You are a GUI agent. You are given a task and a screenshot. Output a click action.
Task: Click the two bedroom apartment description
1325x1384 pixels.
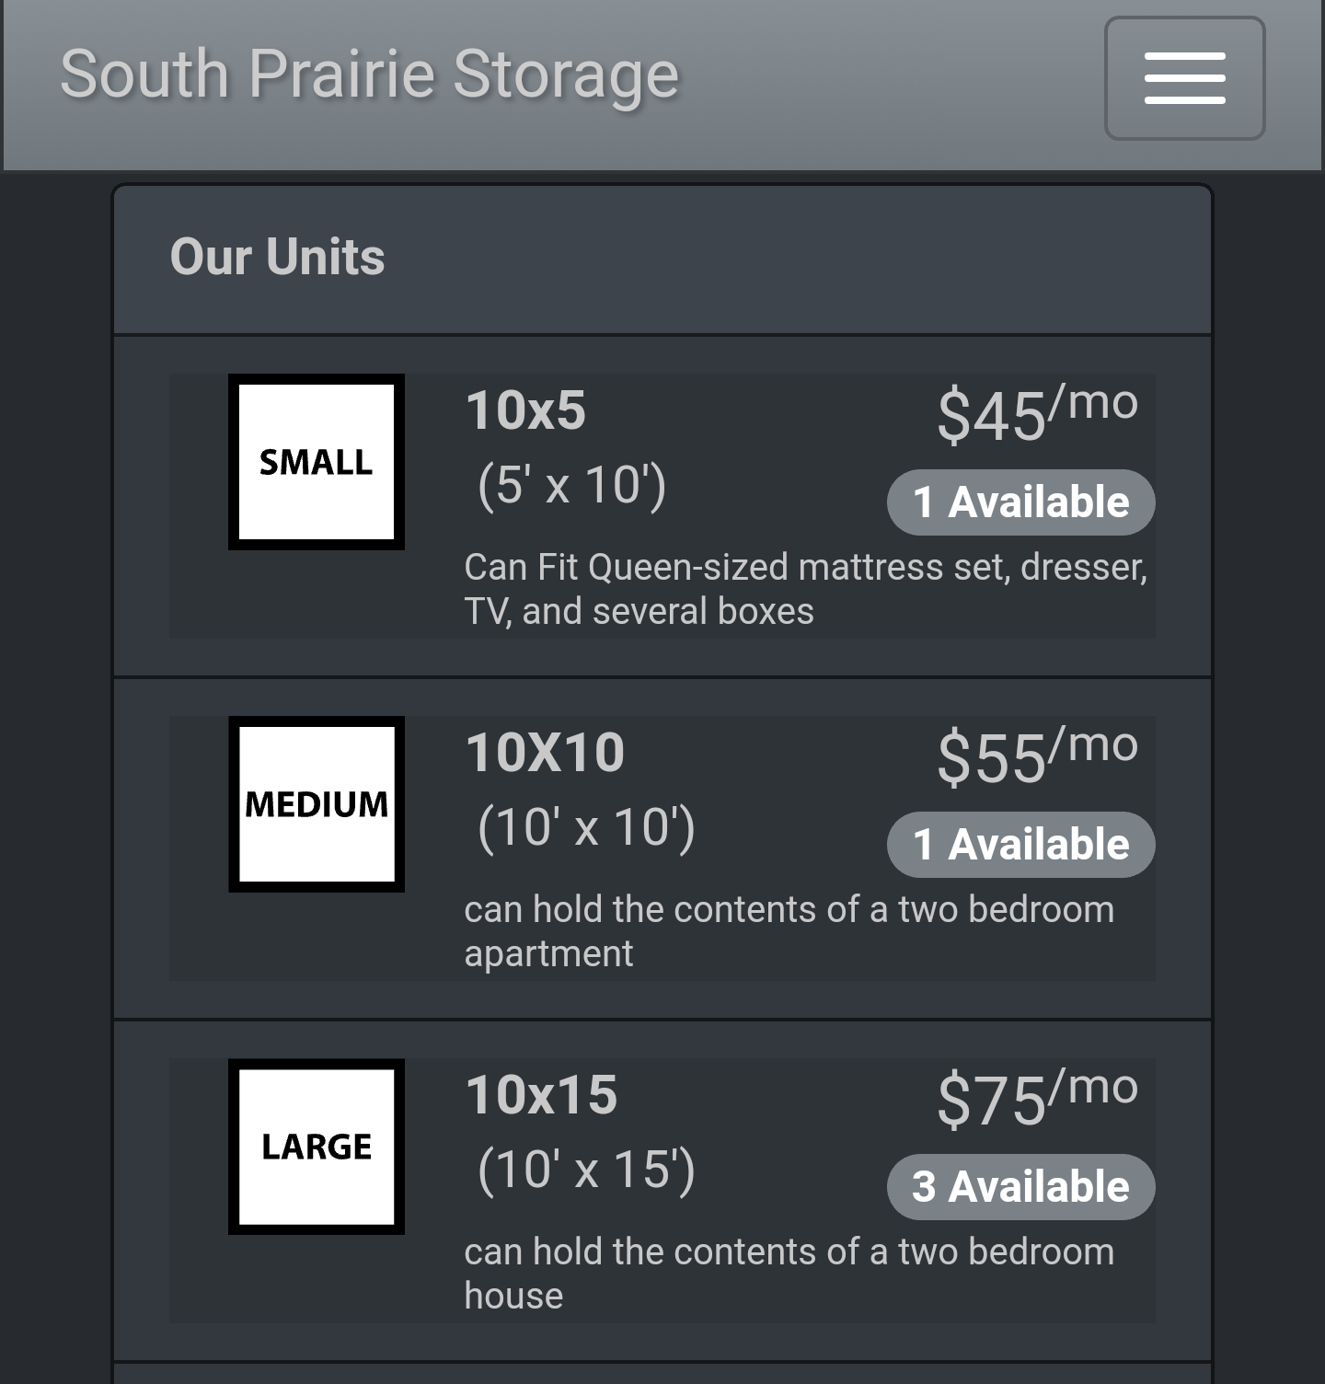(x=789, y=931)
